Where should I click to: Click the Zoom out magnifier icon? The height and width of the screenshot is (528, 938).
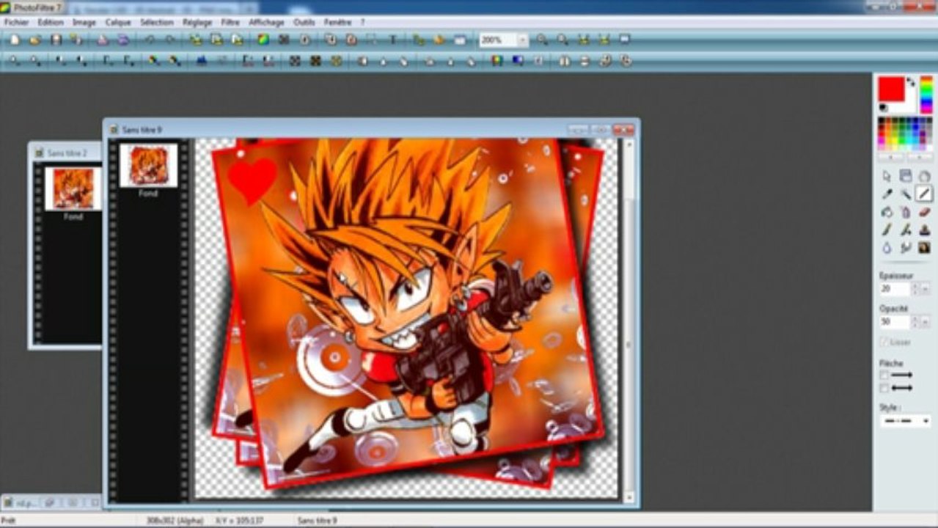click(x=563, y=40)
